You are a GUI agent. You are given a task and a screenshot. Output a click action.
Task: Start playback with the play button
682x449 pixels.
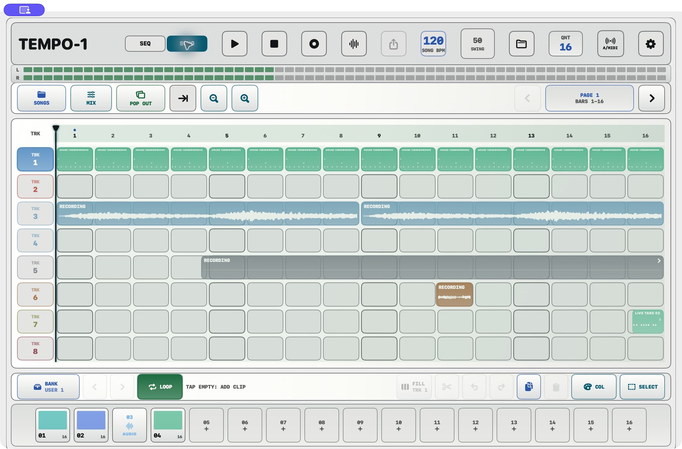(235, 44)
